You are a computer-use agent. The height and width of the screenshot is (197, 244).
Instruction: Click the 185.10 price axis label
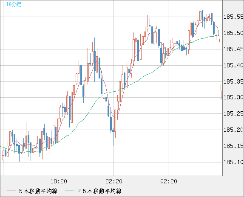click(x=233, y=162)
